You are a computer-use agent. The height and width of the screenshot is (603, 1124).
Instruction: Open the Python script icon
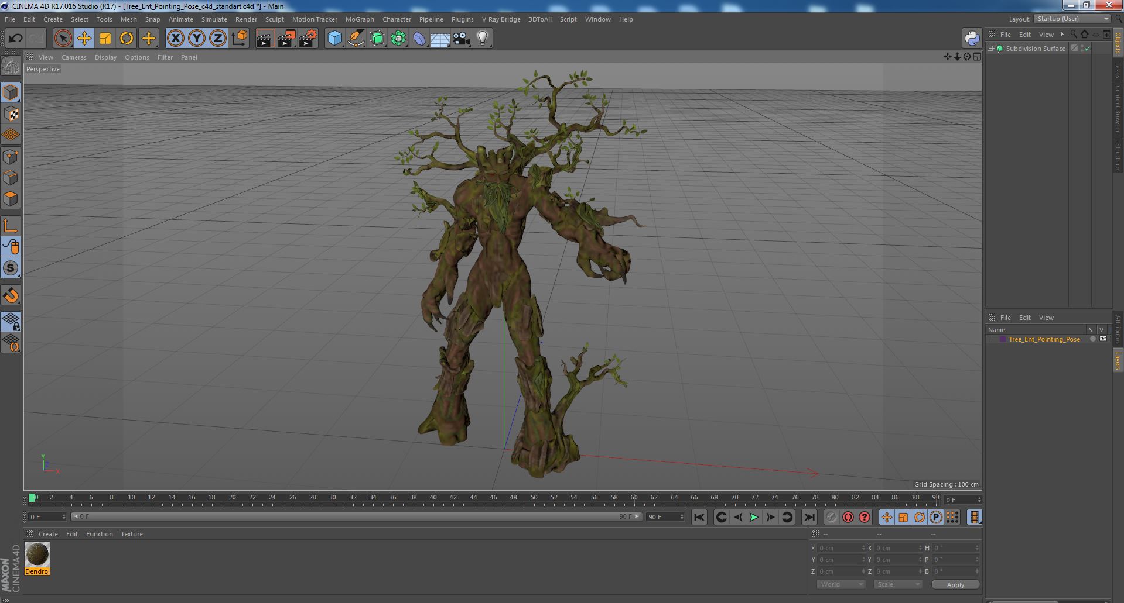972,39
